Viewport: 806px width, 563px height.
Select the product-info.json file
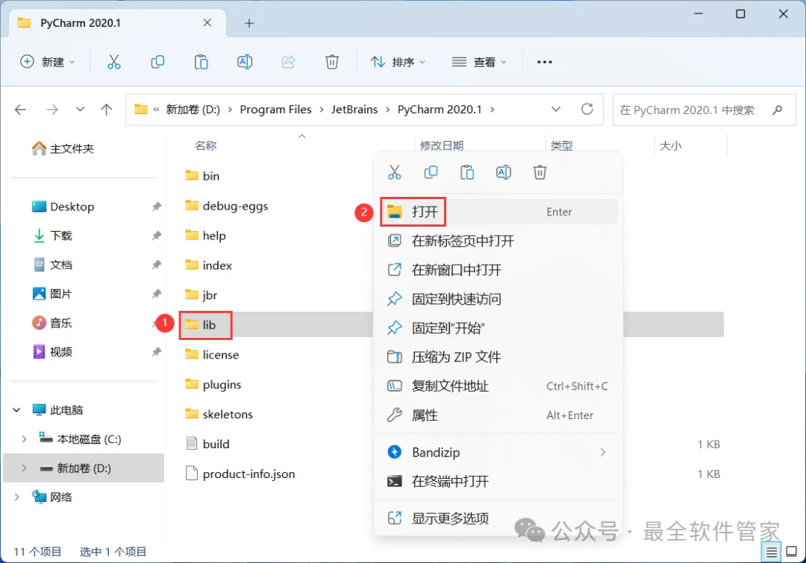click(x=240, y=474)
